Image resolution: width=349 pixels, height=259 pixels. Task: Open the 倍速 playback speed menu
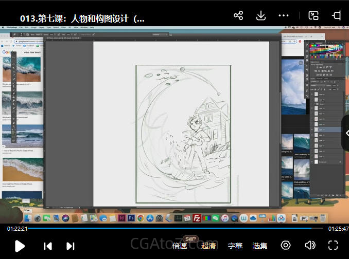180,246
